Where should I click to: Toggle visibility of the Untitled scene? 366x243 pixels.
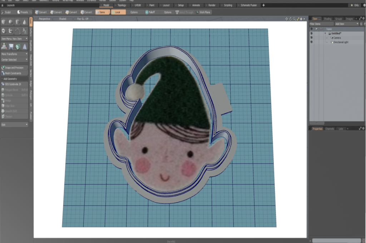[311, 33]
